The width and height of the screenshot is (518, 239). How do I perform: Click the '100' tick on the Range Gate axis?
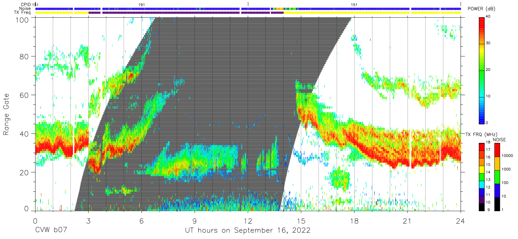23,20
